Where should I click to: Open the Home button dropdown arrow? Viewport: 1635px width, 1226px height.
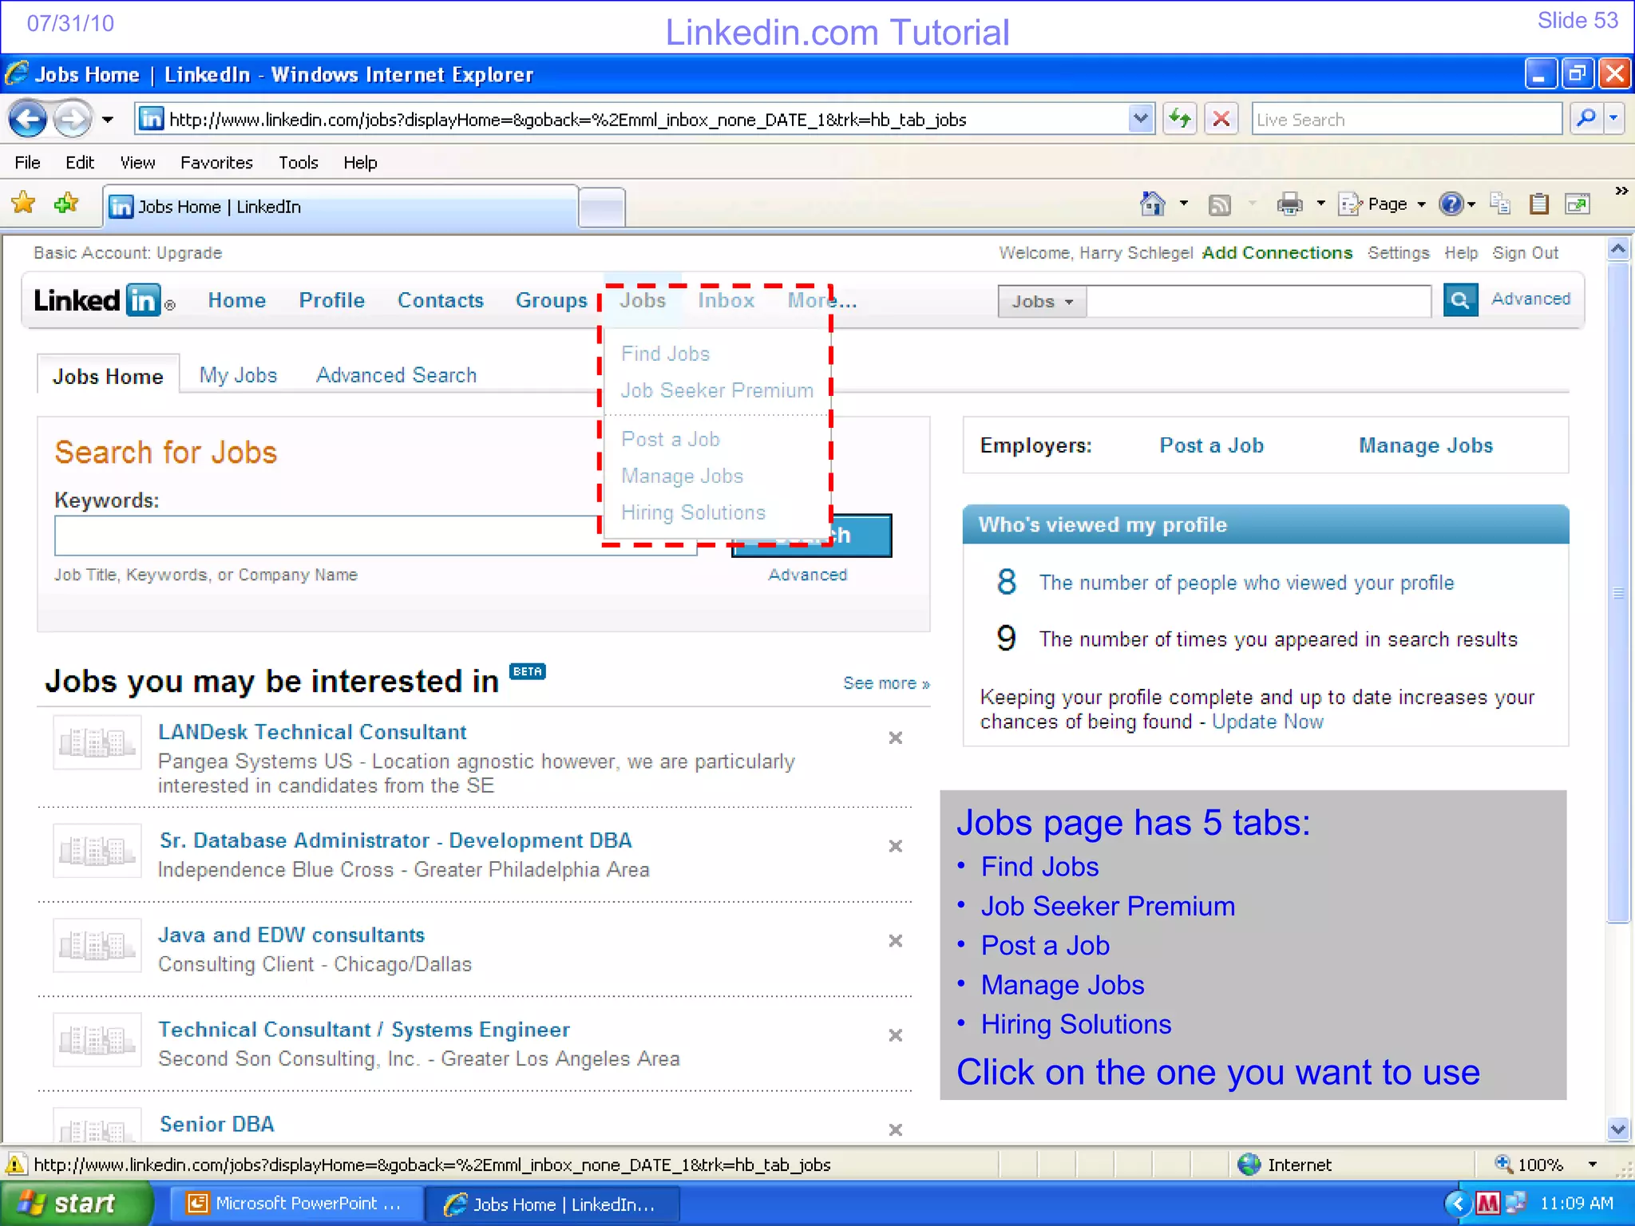coord(1184,204)
